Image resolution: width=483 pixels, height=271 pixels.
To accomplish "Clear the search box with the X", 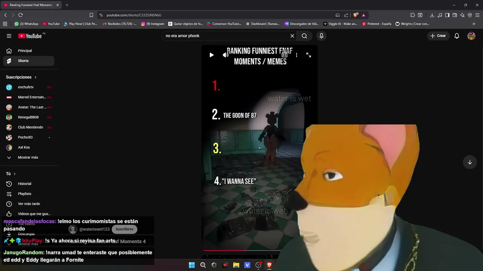I will pos(292,36).
